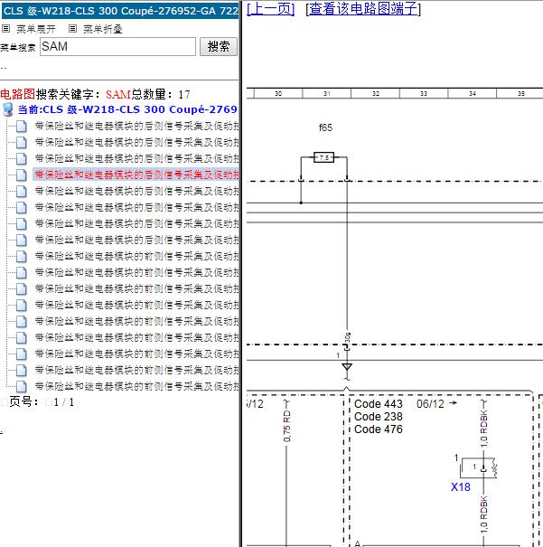Select the highlighted red circuit diagram entry
This screenshot has width=543, height=547.
coord(136,174)
